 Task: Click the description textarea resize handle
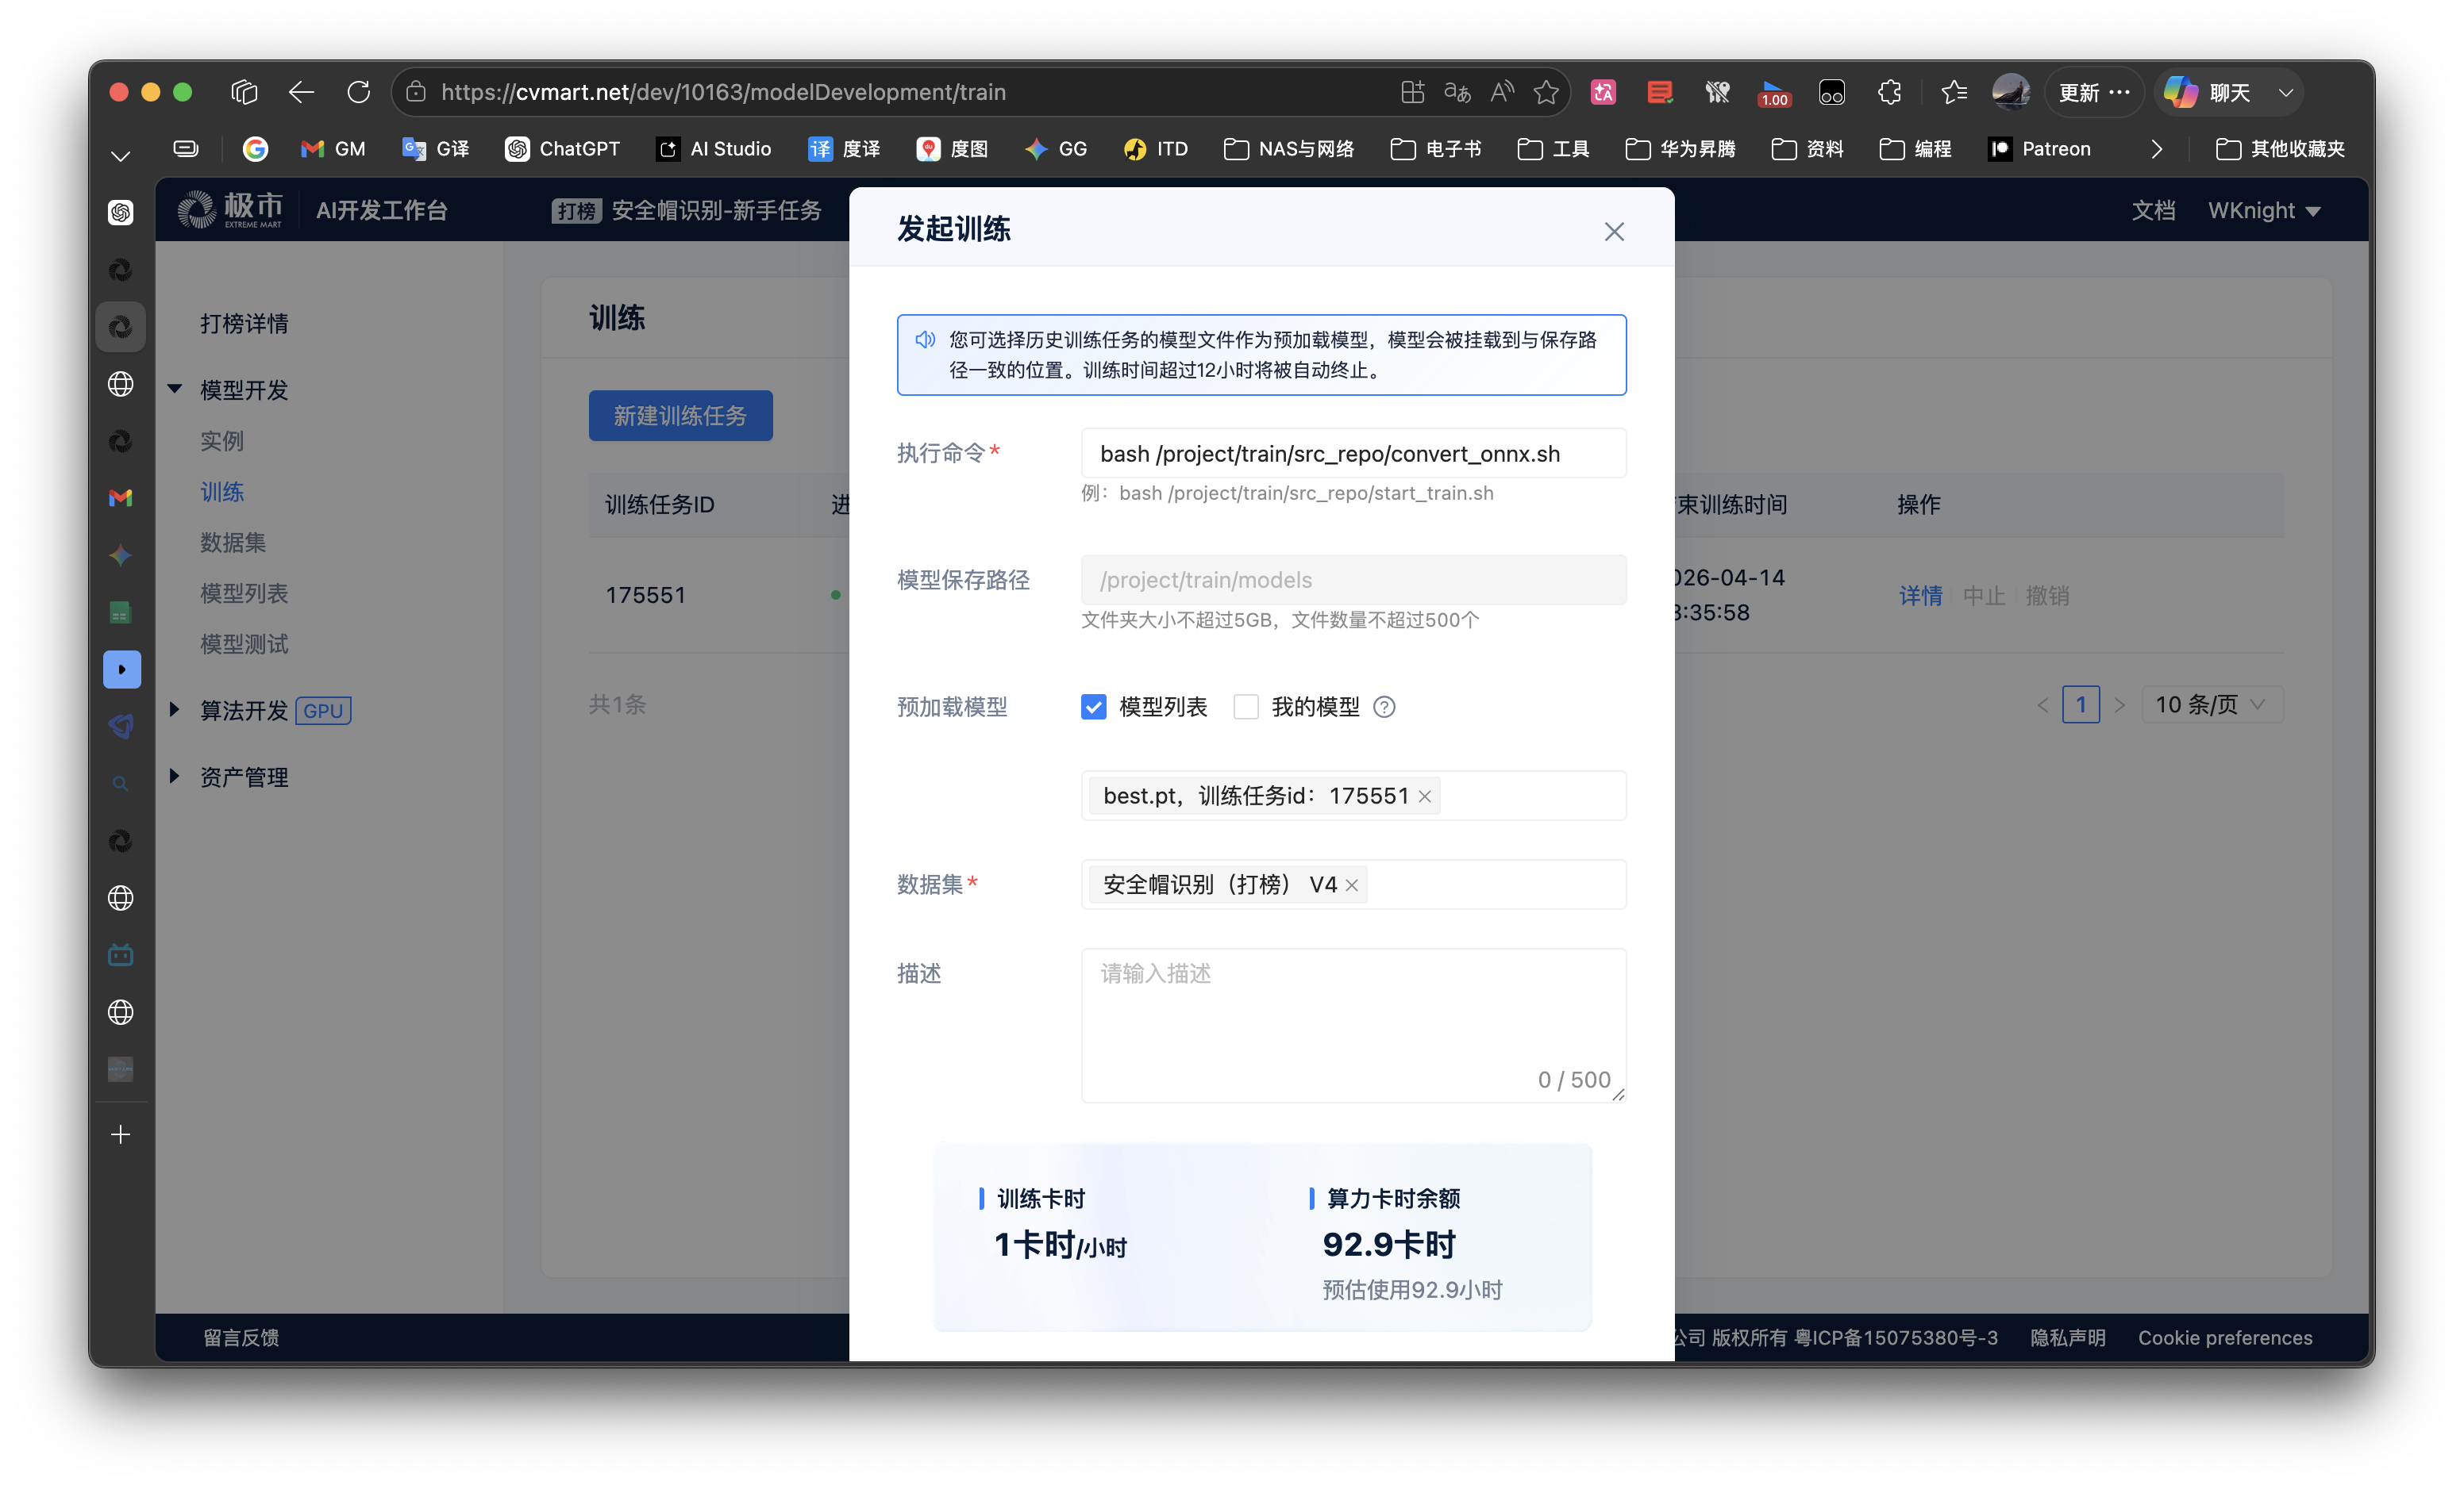coord(1618,1096)
